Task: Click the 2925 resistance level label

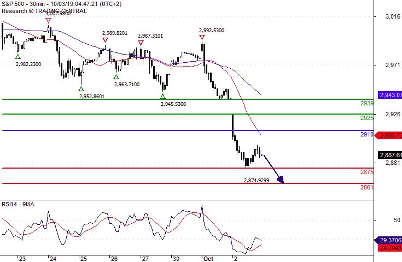Action: pos(366,118)
